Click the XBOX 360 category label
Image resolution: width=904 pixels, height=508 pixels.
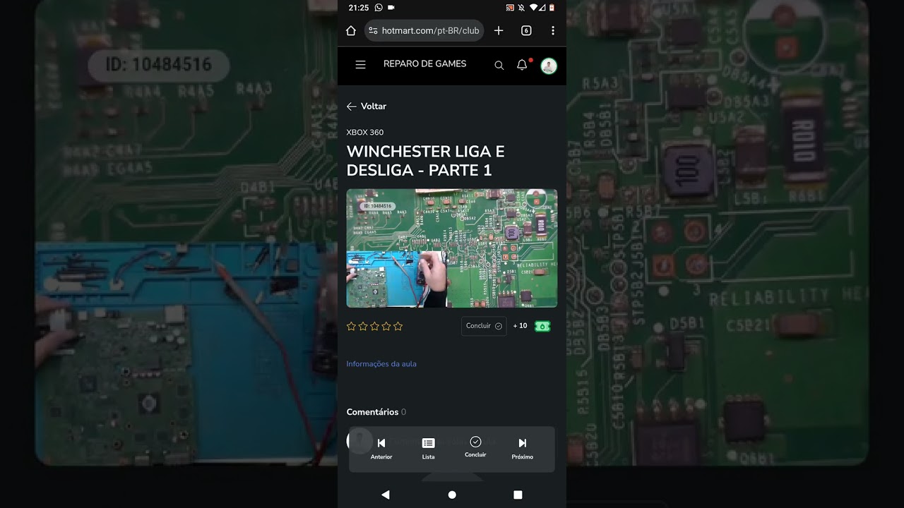coord(365,133)
